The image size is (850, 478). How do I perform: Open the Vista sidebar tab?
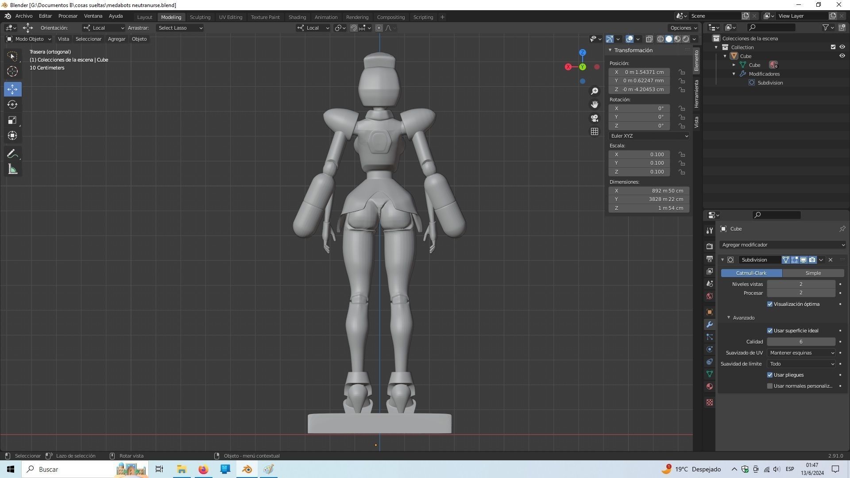tap(696, 122)
